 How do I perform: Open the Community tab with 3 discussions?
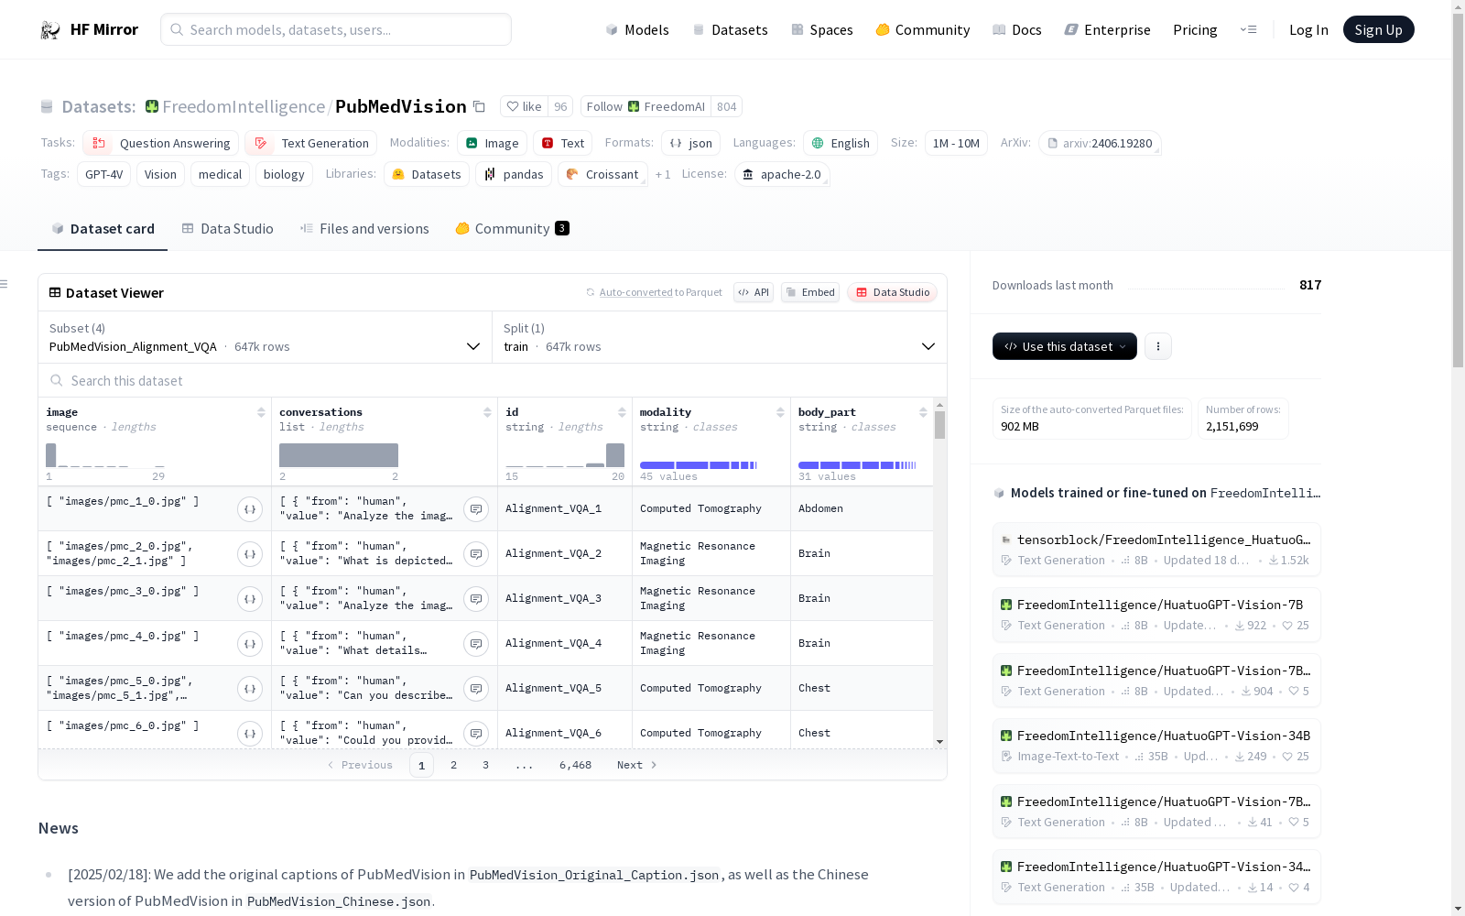point(513,229)
